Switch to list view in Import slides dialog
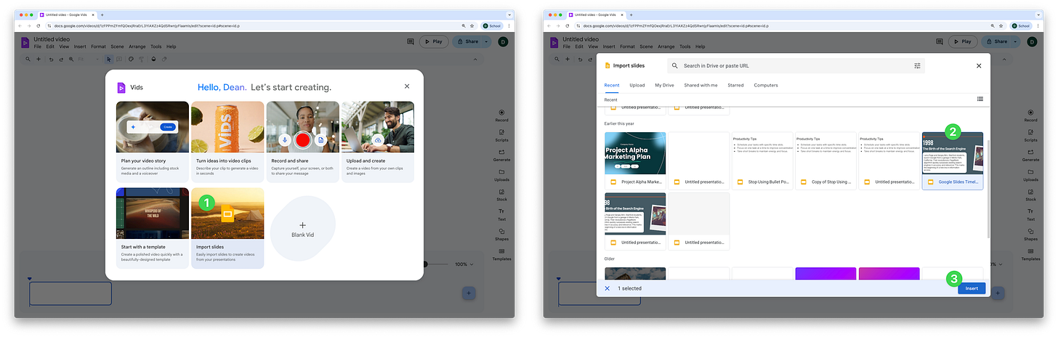Image resolution: width=1058 pixels, height=337 pixels. 980,99
